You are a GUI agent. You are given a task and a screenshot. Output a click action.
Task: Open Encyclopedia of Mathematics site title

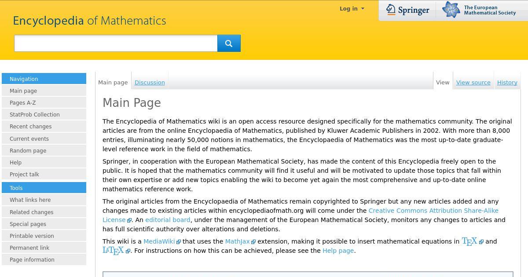point(89,21)
